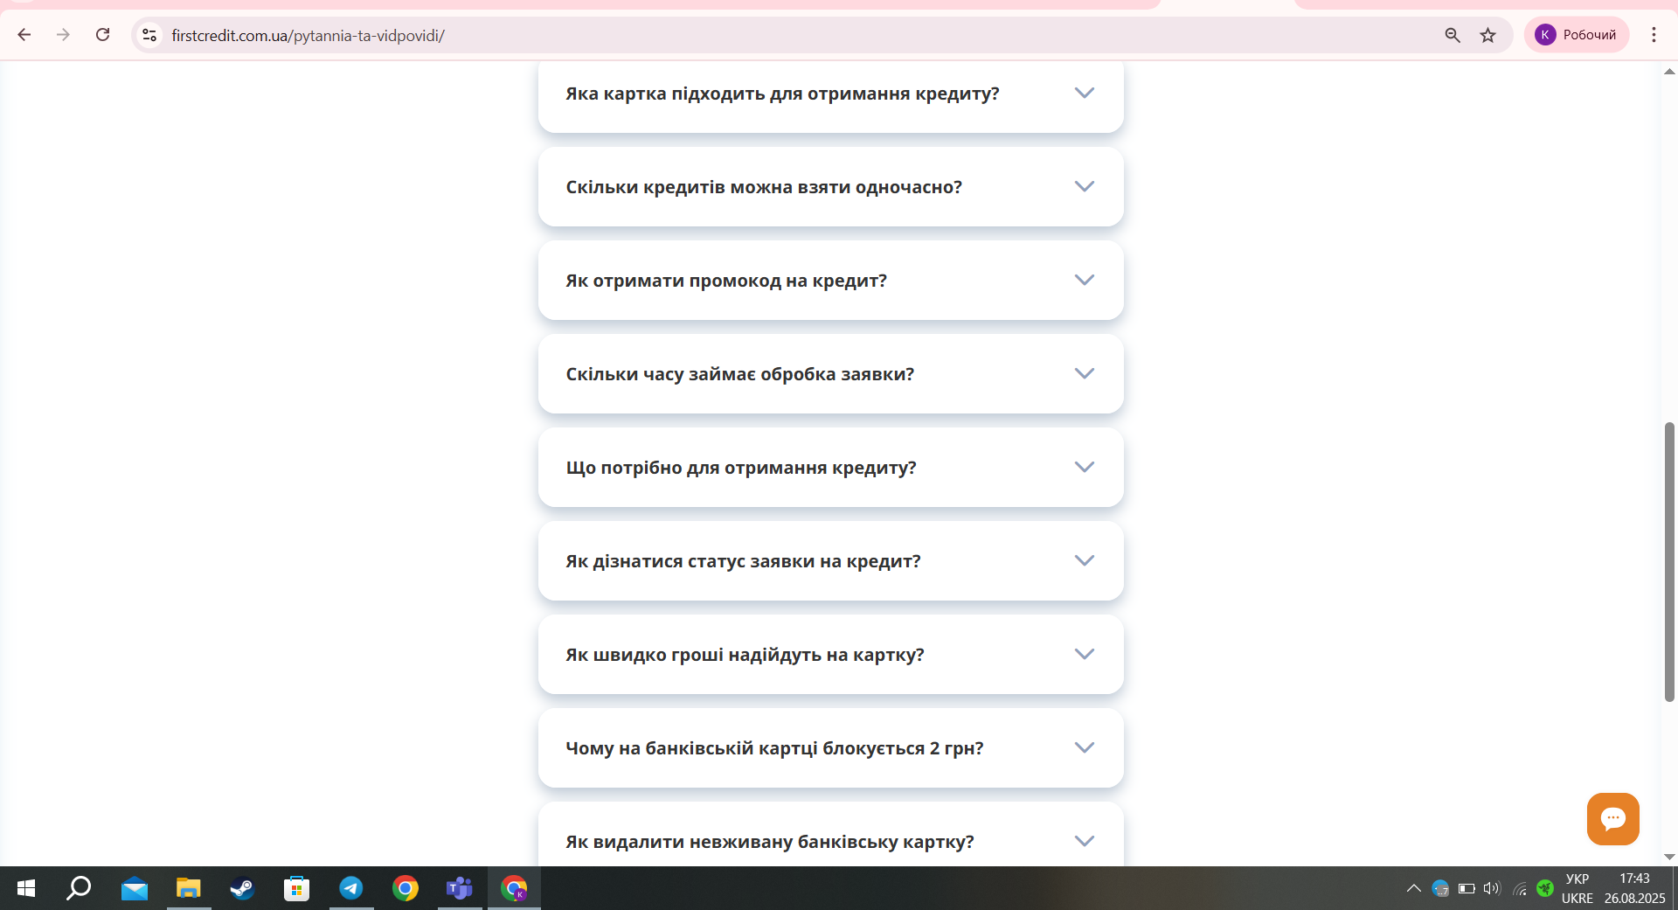This screenshot has width=1678, height=910.
Task: Select the question text 'Як отримати промокод на кредит?'
Action: 726,281
